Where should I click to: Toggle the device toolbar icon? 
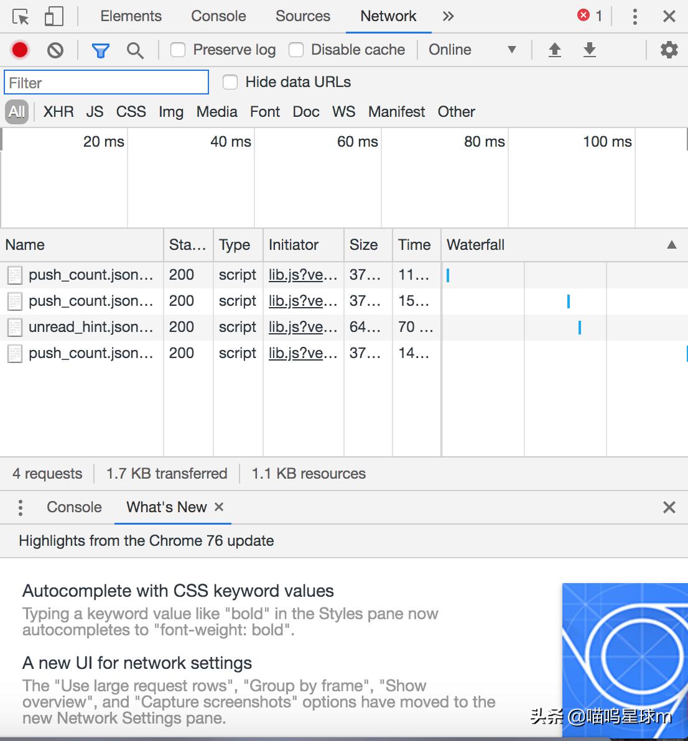tap(54, 17)
